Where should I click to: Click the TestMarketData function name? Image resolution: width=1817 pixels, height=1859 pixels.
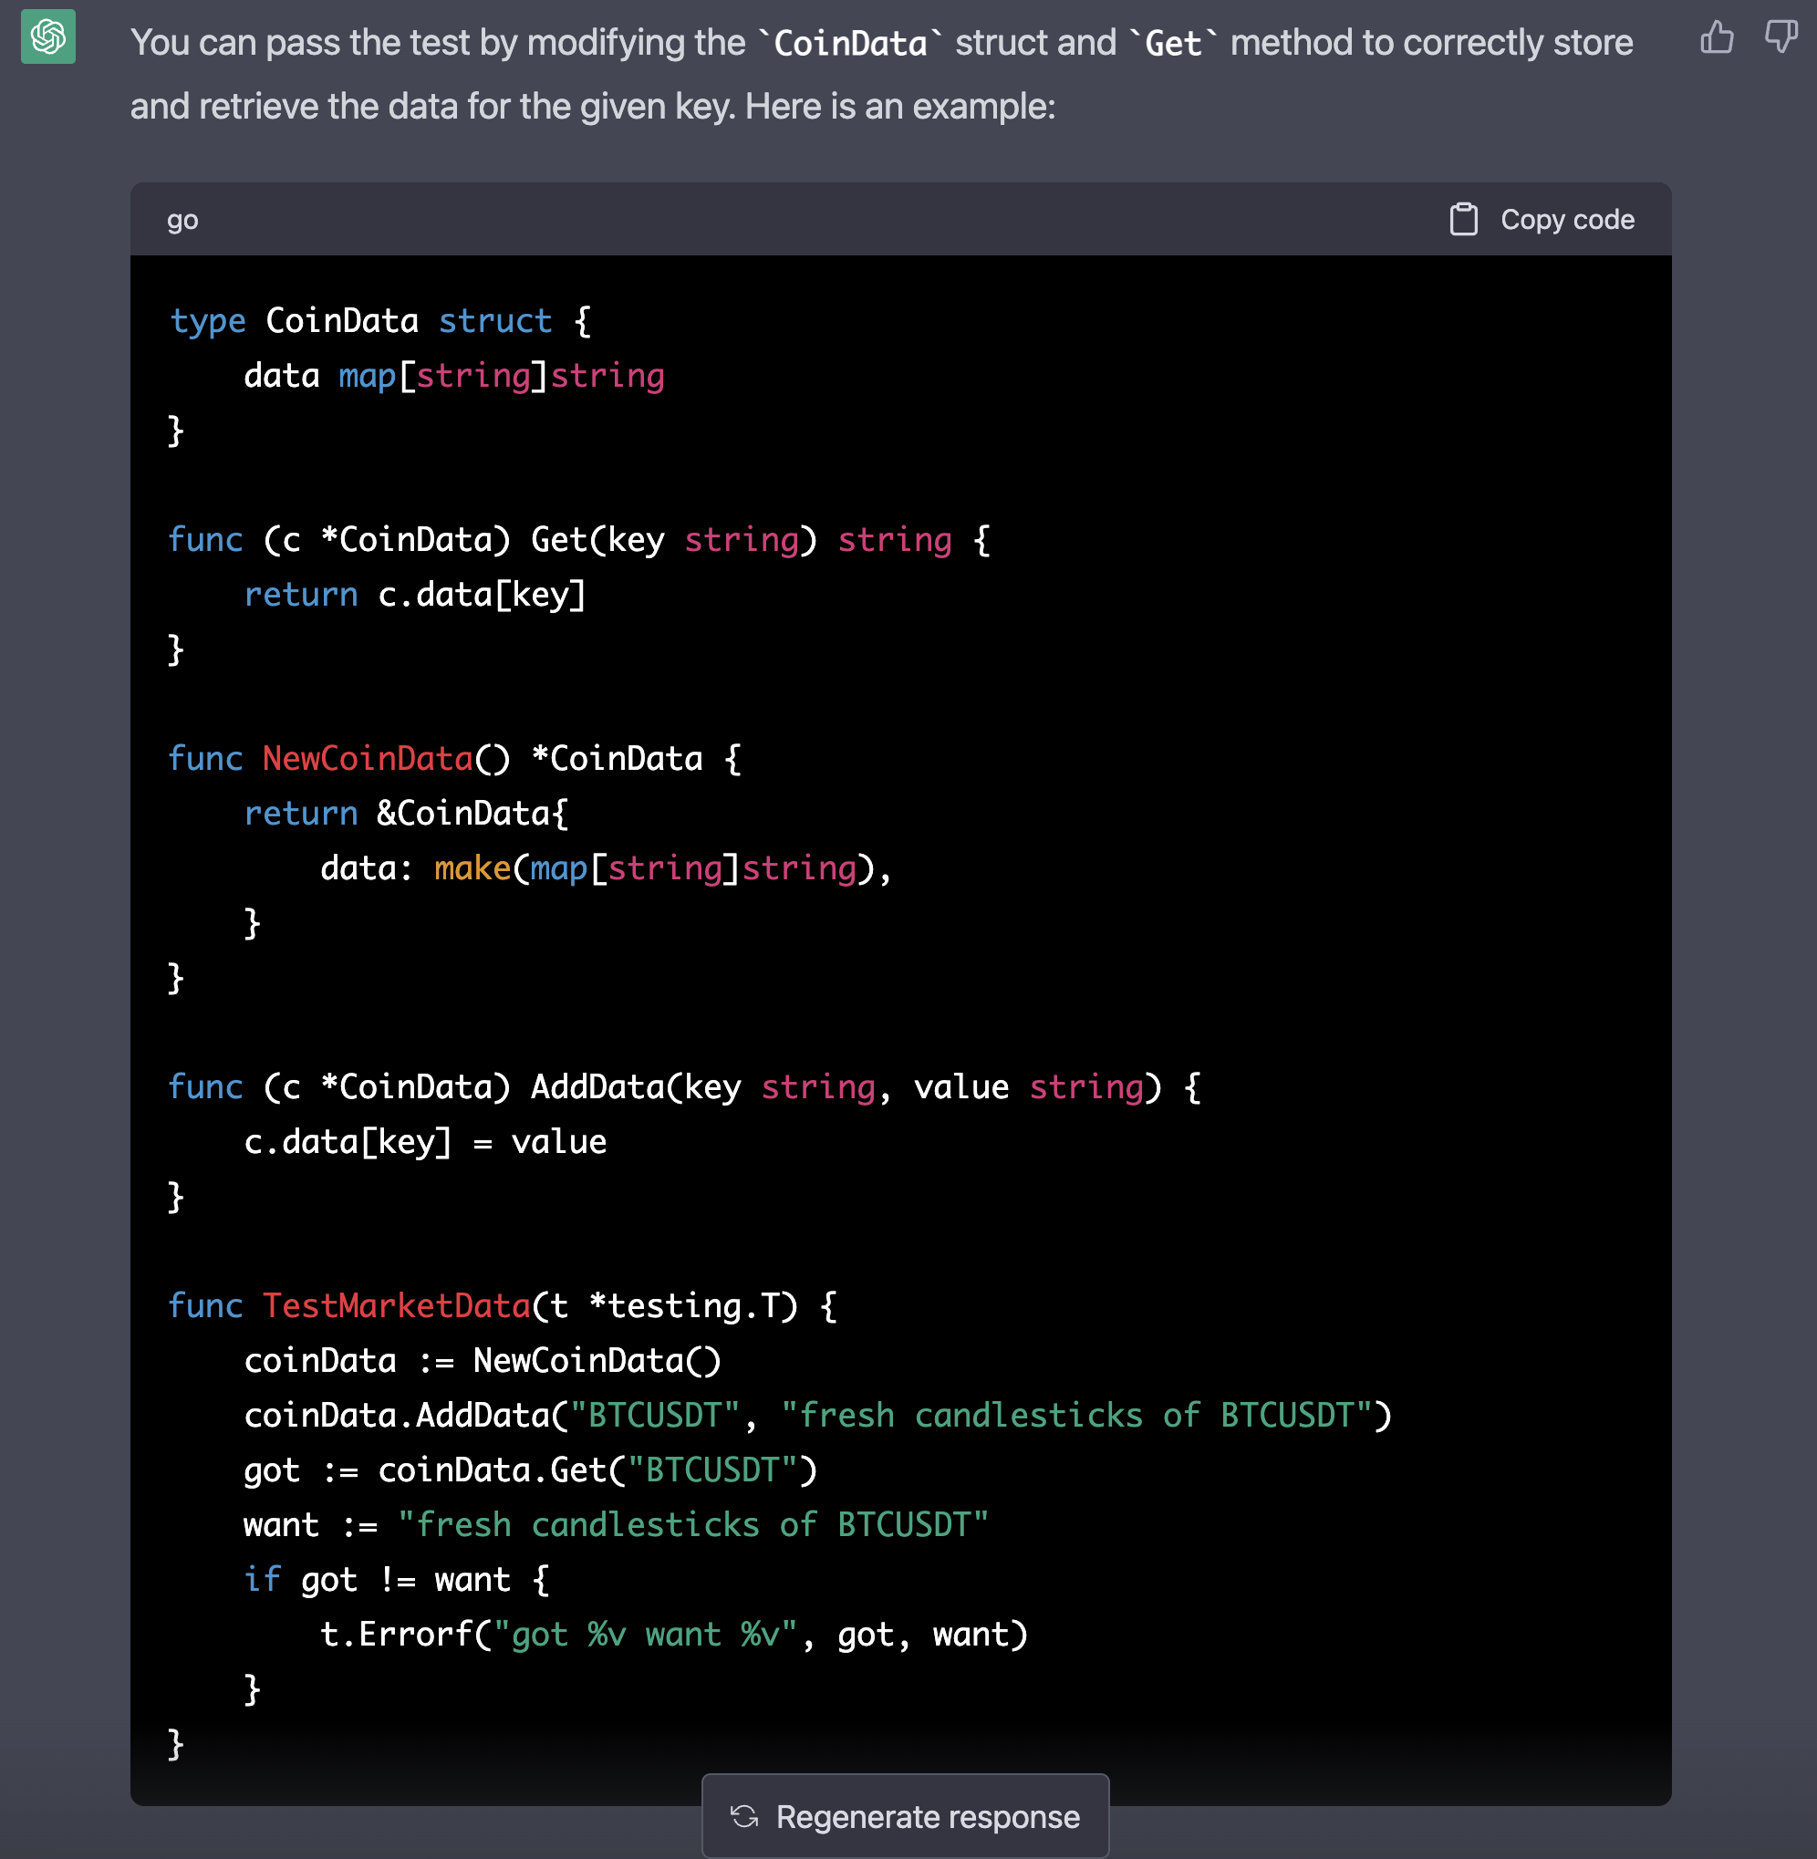396,1305
